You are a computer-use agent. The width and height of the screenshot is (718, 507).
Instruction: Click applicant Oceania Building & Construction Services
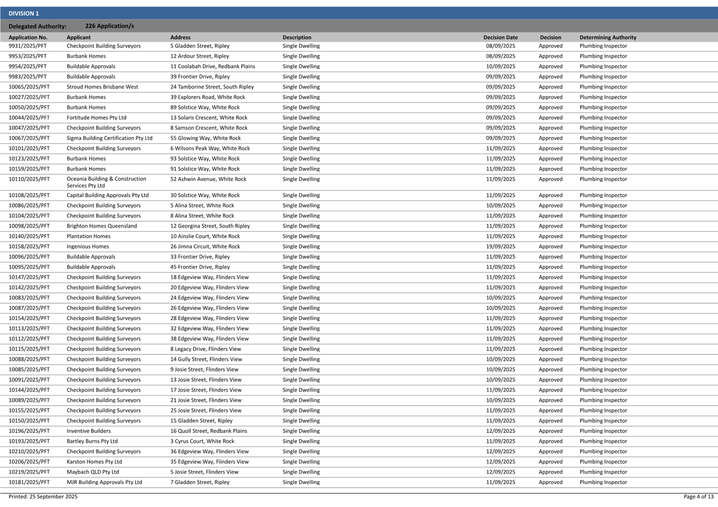[106, 182]
